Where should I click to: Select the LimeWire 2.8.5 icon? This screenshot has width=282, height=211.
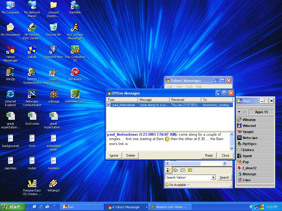tap(75, 96)
